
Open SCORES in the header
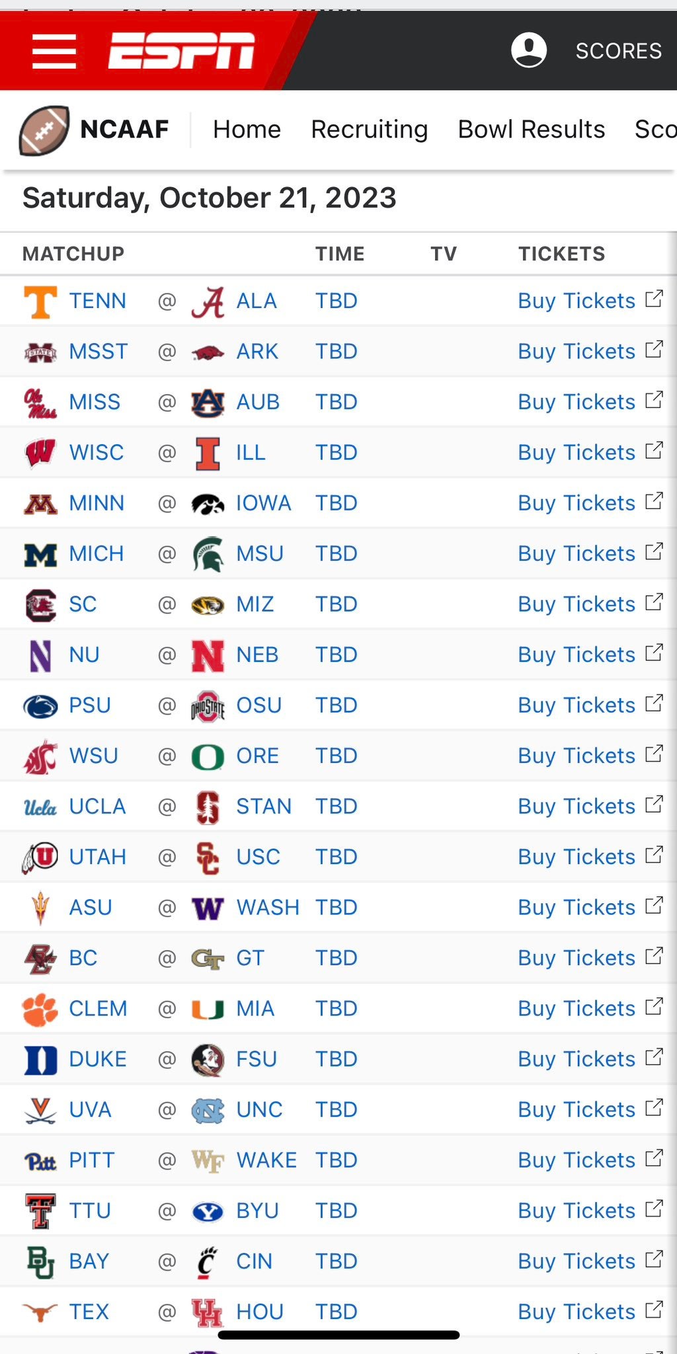(618, 51)
